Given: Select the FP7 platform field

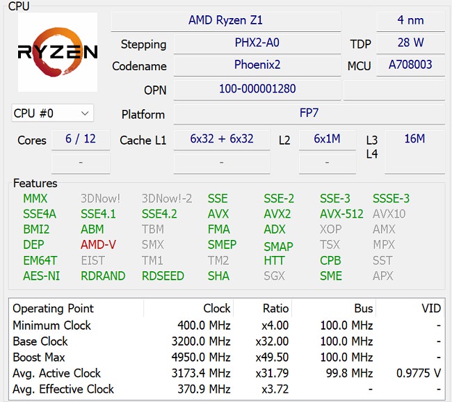Looking at the screenshot, I should tap(309, 113).
